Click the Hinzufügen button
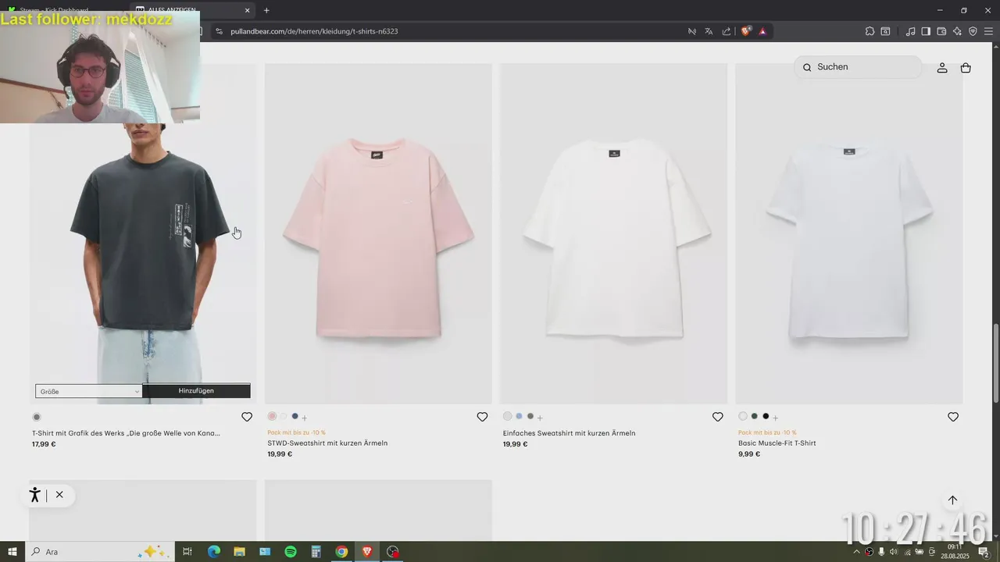This screenshot has width=1000, height=562. 196,391
